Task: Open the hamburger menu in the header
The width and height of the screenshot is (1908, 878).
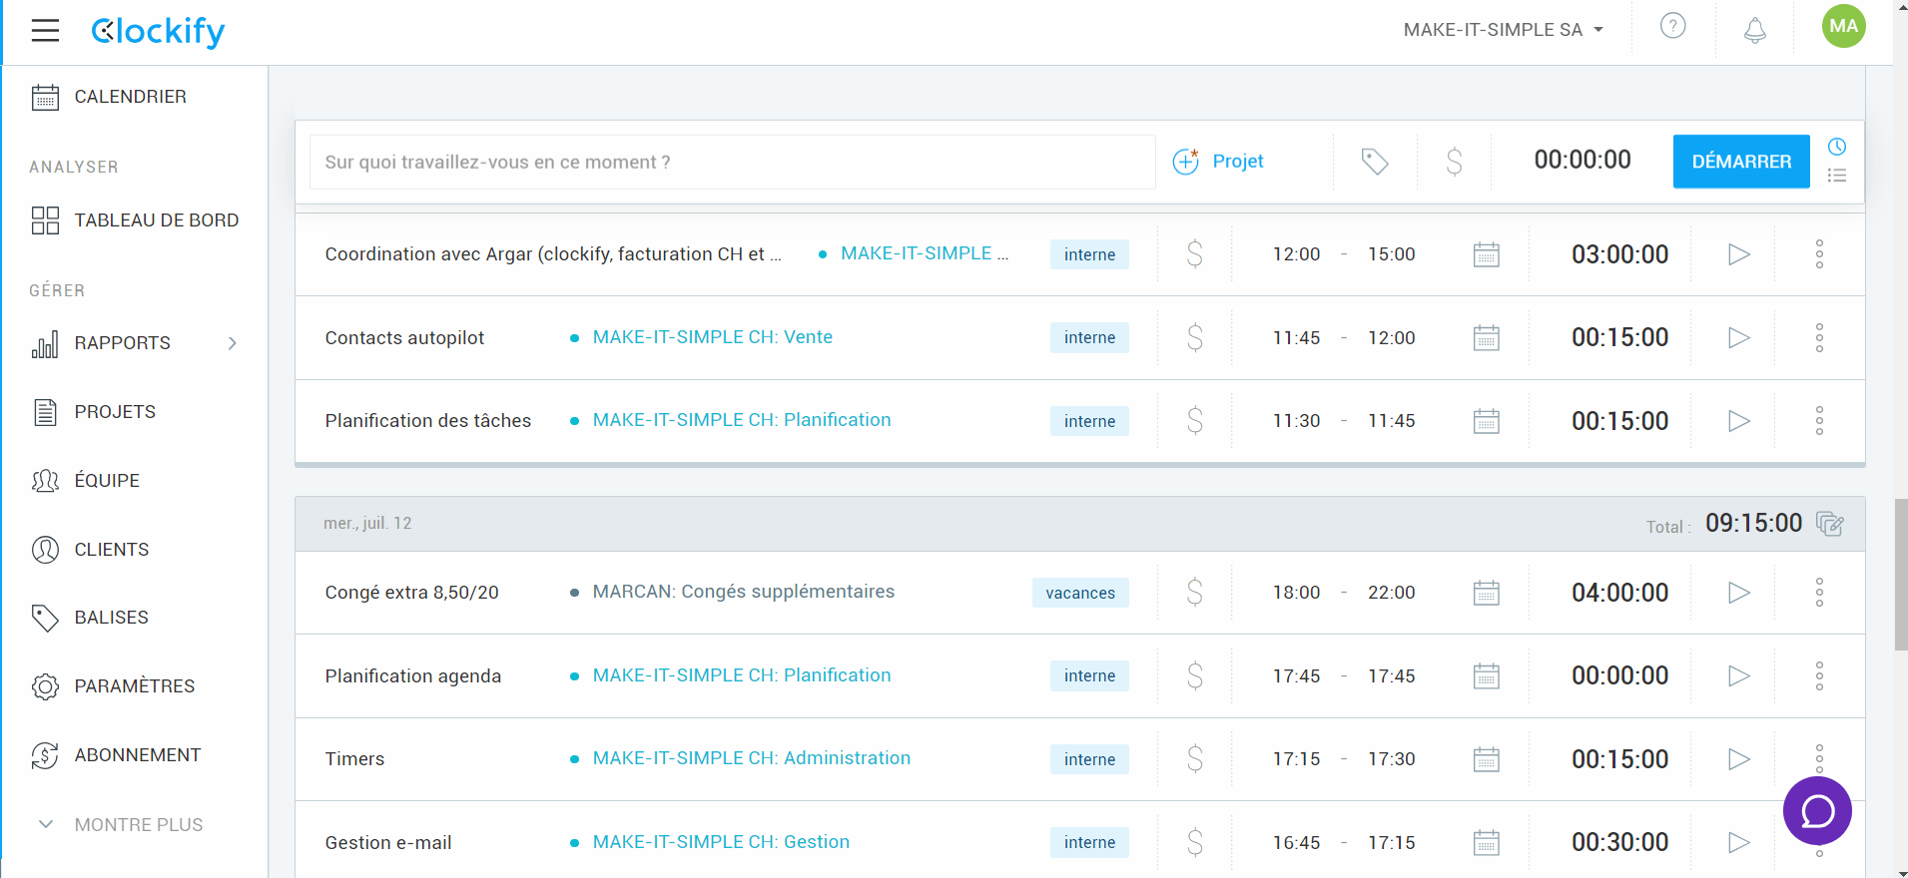Action: point(45,31)
